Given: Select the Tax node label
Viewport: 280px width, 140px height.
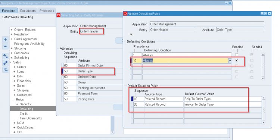Looking at the screenshot, I should point(19,132).
